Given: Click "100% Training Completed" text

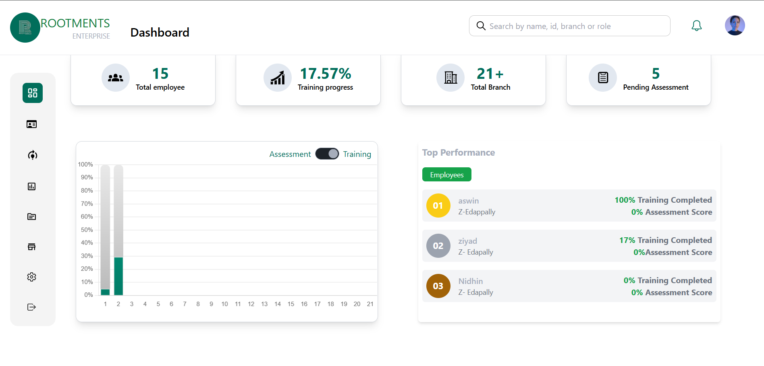Looking at the screenshot, I should (x=663, y=200).
